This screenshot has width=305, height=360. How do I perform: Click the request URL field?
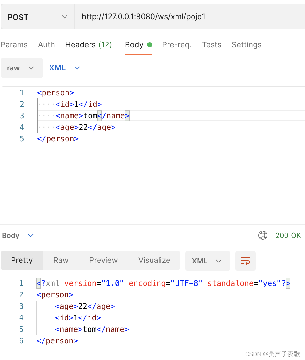(190, 17)
